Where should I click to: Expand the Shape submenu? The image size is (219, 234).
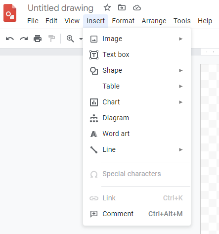137,70
